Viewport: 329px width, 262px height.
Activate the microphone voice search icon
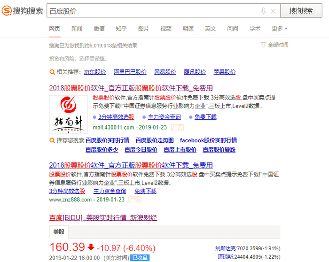tap(264, 11)
